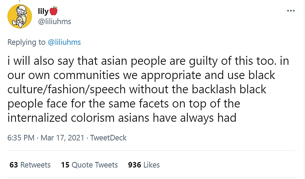Viewport: 305px width, 179px height.
Task: Click the number 63 in the retweet count
Action: click(x=14, y=165)
